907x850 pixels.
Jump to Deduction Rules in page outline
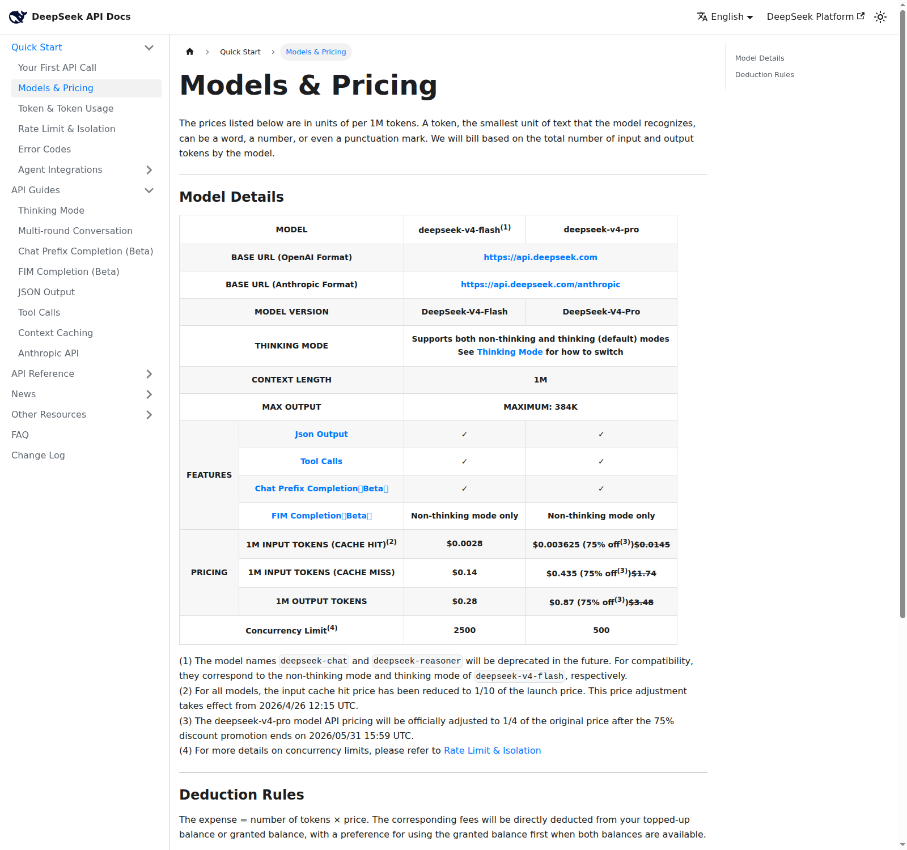click(764, 75)
